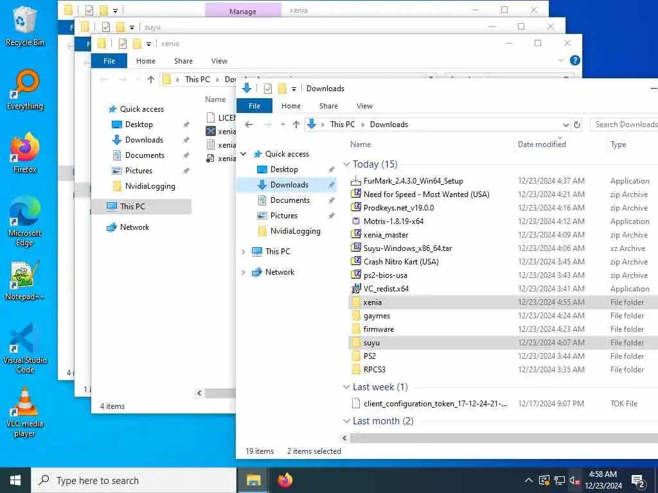Screen dimensions: 658x493
Task: Collapse the Last month group
Action: (x=346, y=420)
